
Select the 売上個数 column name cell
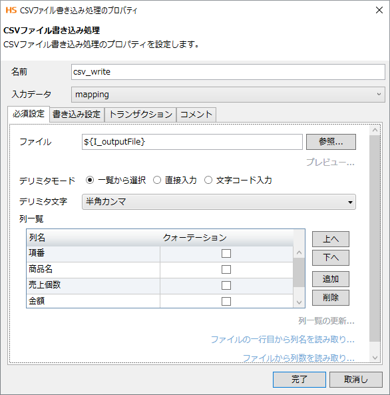(93, 286)
